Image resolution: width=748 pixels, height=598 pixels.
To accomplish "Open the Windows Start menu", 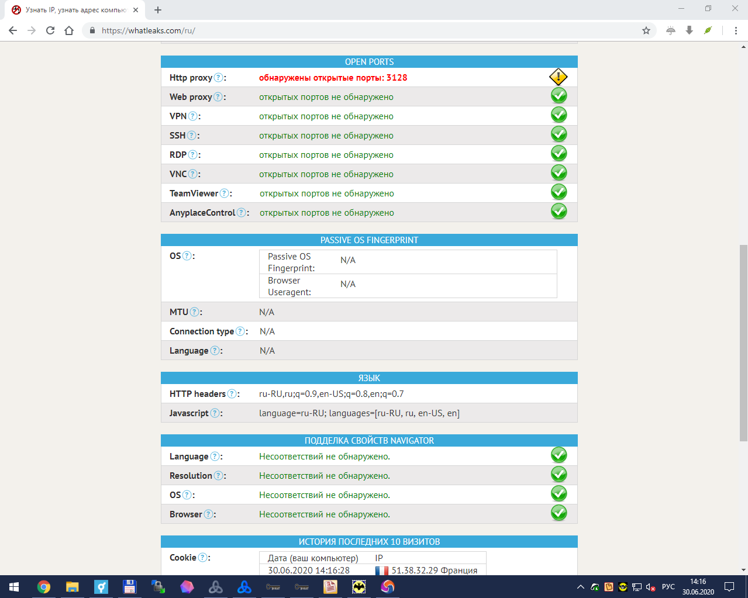I will tap(14, 587).
